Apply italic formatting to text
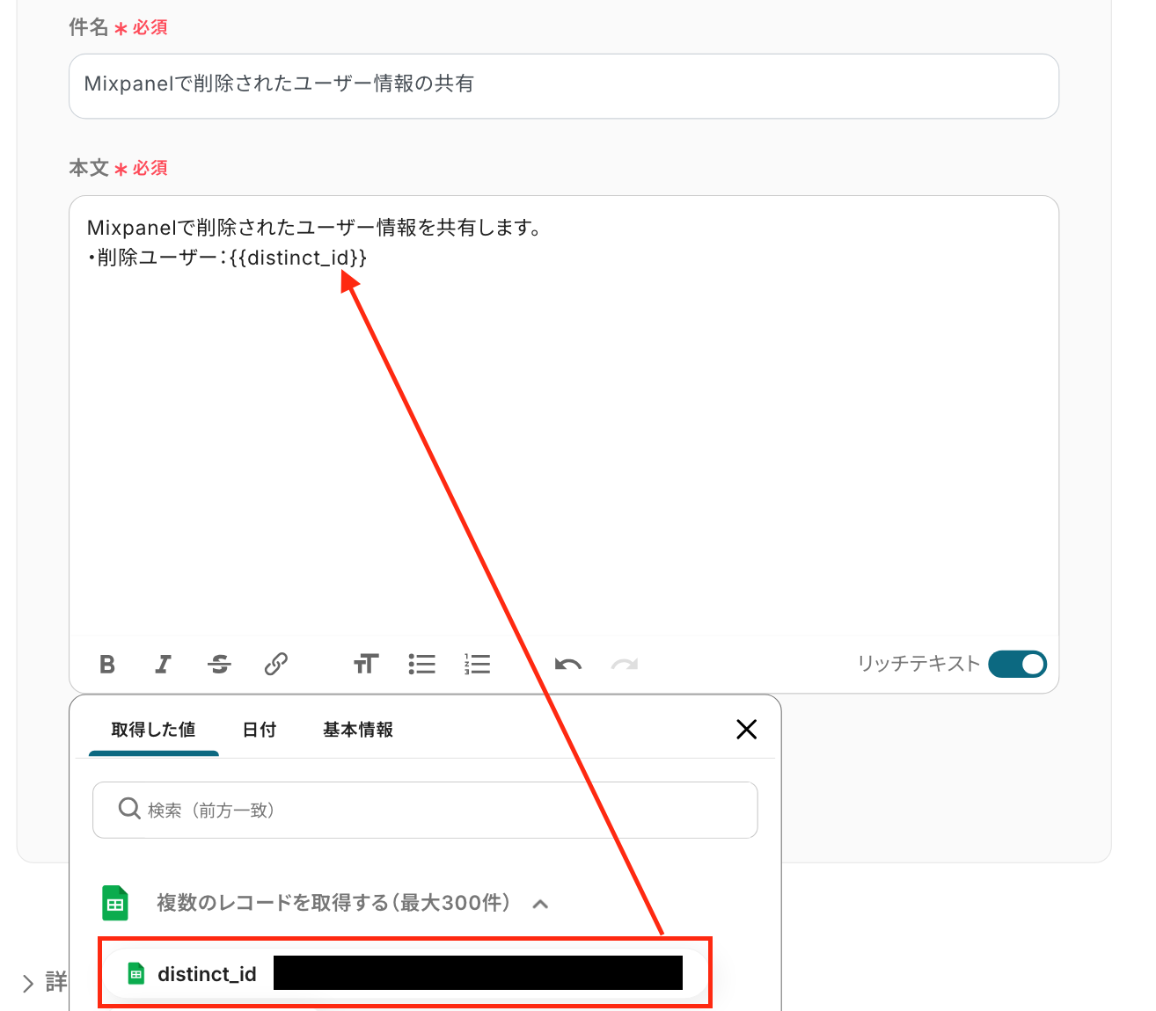This screenshot has height=1011, width=1156. click(x=163, y=665)
